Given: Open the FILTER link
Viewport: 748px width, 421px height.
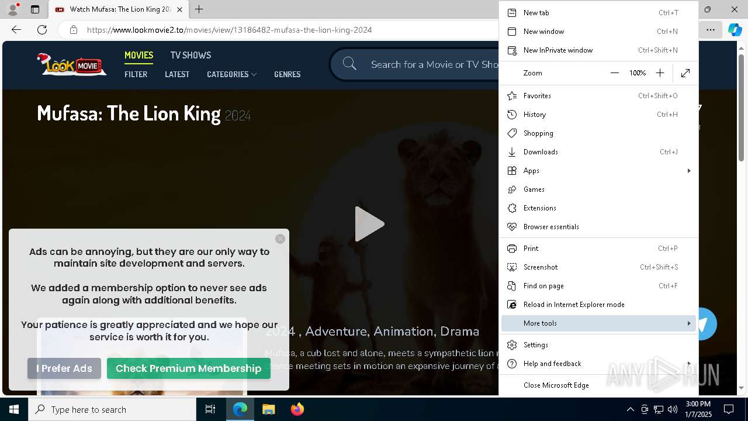Looking at the screenshot, I should 136,74.
